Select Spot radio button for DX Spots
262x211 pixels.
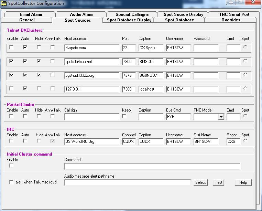[x=245, y=48]
